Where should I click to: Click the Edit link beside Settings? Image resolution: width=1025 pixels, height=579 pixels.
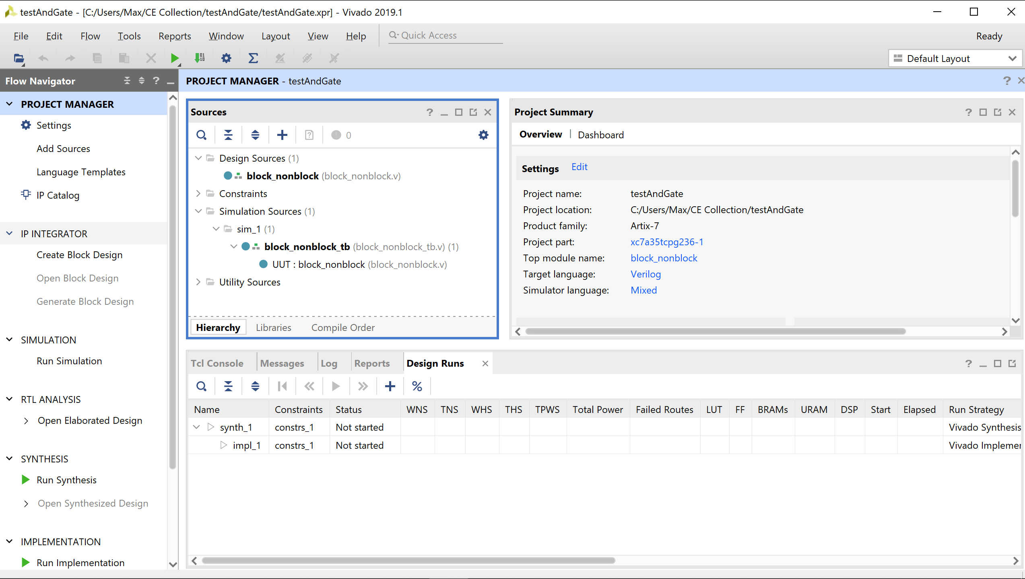[x=579, y=167]
